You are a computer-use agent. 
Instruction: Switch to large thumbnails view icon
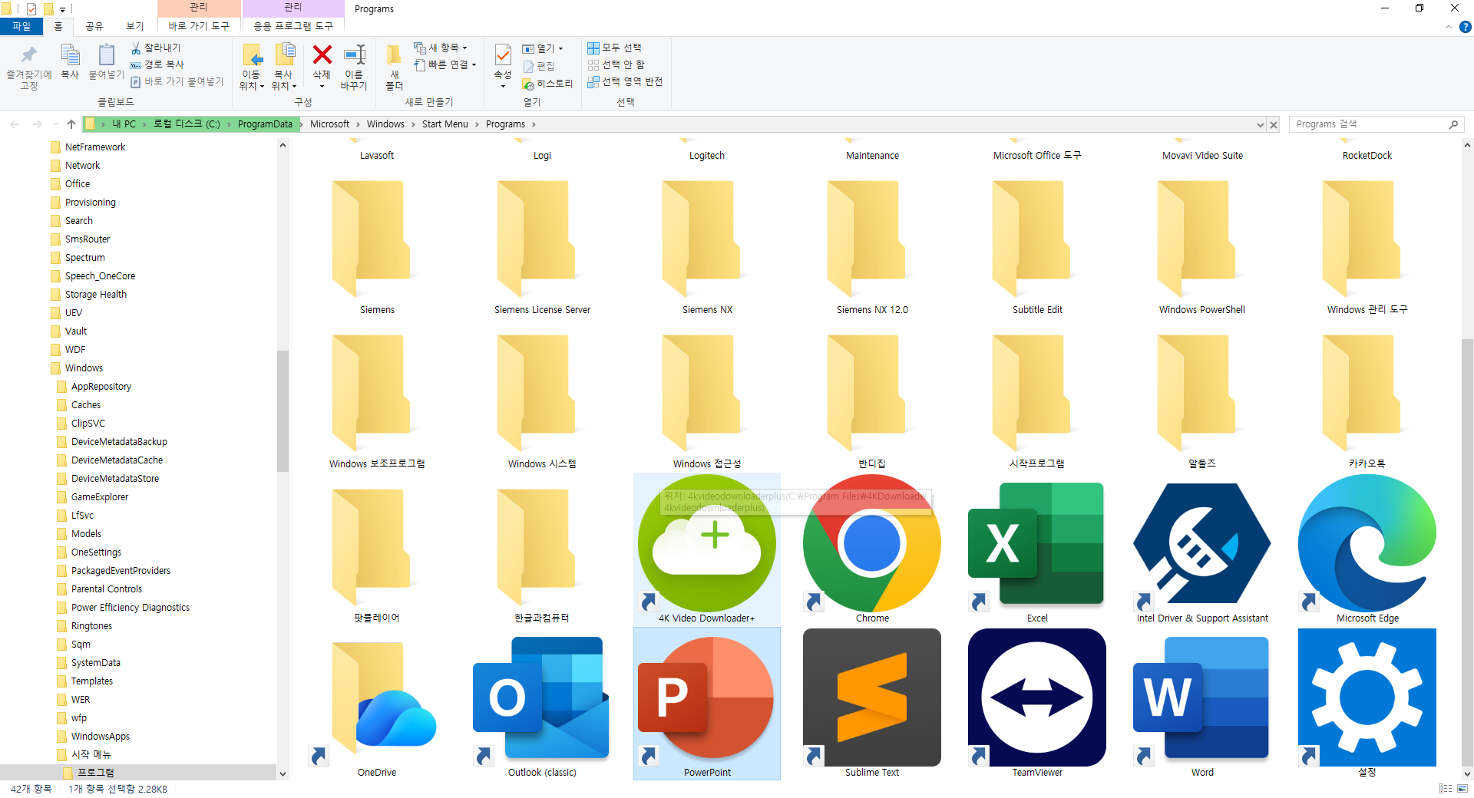(x=1462, y=789)
